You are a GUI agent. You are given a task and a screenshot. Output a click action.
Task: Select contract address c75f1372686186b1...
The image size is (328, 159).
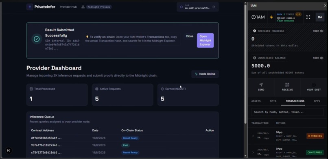(46, 152)
